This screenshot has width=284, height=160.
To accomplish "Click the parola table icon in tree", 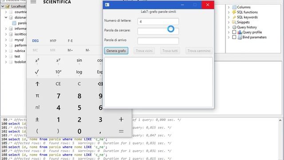I will pos(14,23).
